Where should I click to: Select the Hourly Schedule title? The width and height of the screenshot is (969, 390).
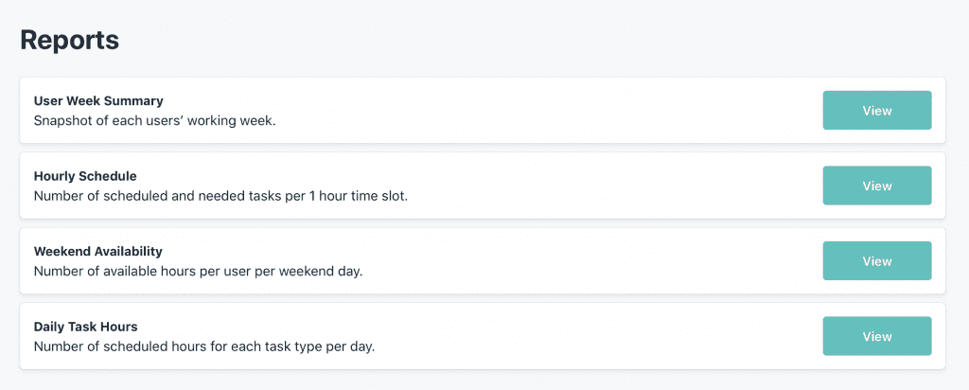(x=85, y=176)
